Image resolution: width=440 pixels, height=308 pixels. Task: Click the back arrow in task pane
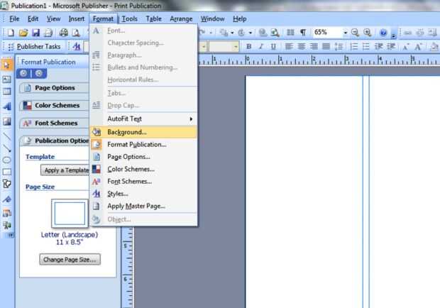(23, 74)
